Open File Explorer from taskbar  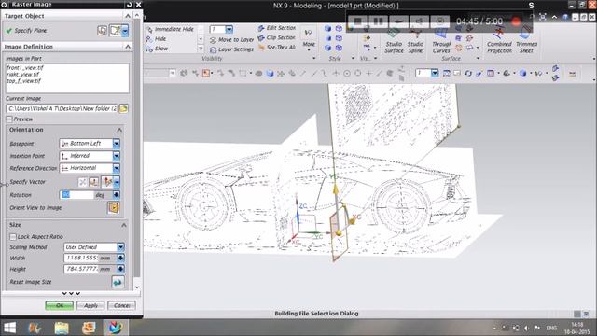coord(62,328)
